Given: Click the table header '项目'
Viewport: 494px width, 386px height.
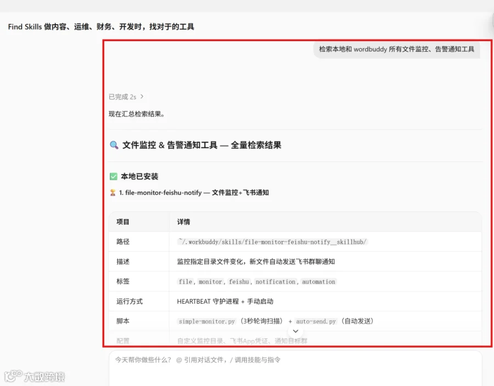Looking at the screenshot, I should click(x=123, y=221).
